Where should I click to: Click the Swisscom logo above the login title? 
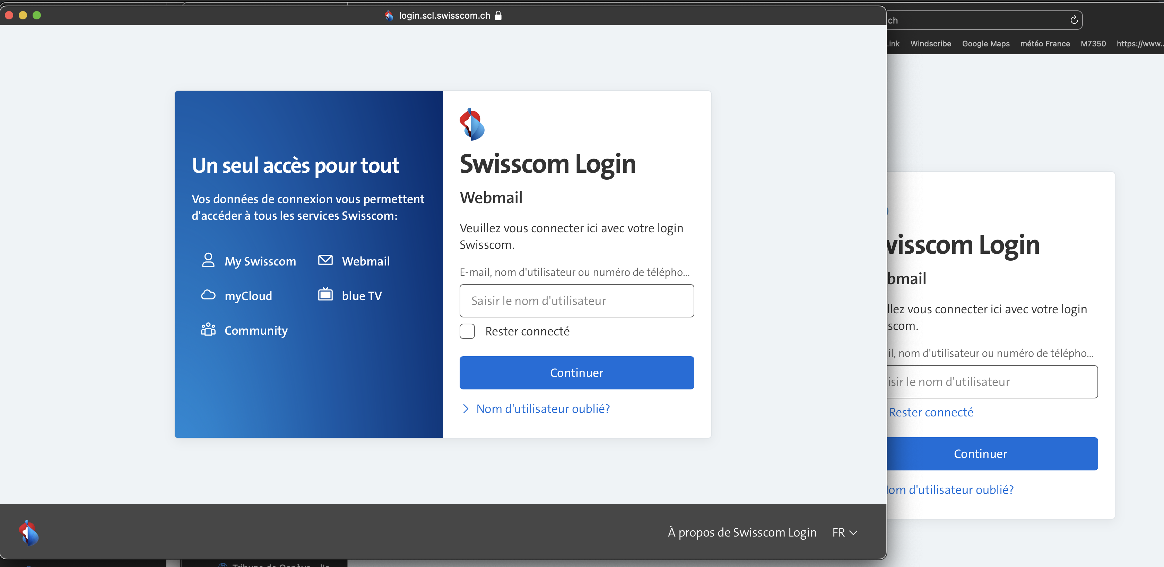point(472,124)
